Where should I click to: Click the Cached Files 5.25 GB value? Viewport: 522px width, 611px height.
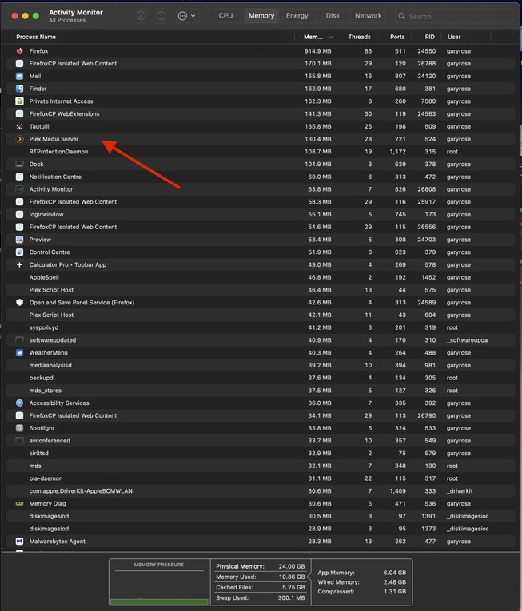tap(293, 587)
